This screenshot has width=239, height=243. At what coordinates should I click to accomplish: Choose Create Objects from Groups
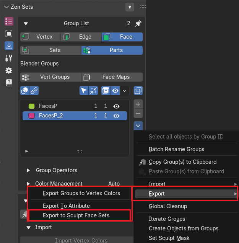coord(184,228)
